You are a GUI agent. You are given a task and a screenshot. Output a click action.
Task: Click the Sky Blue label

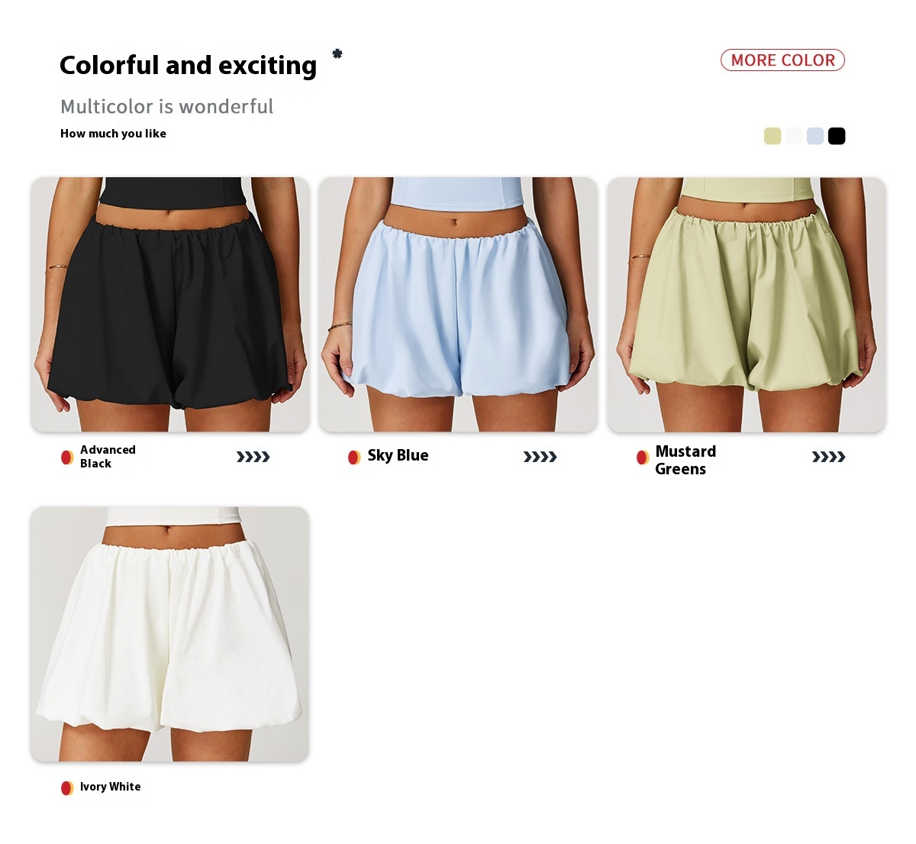click(398, 455)
